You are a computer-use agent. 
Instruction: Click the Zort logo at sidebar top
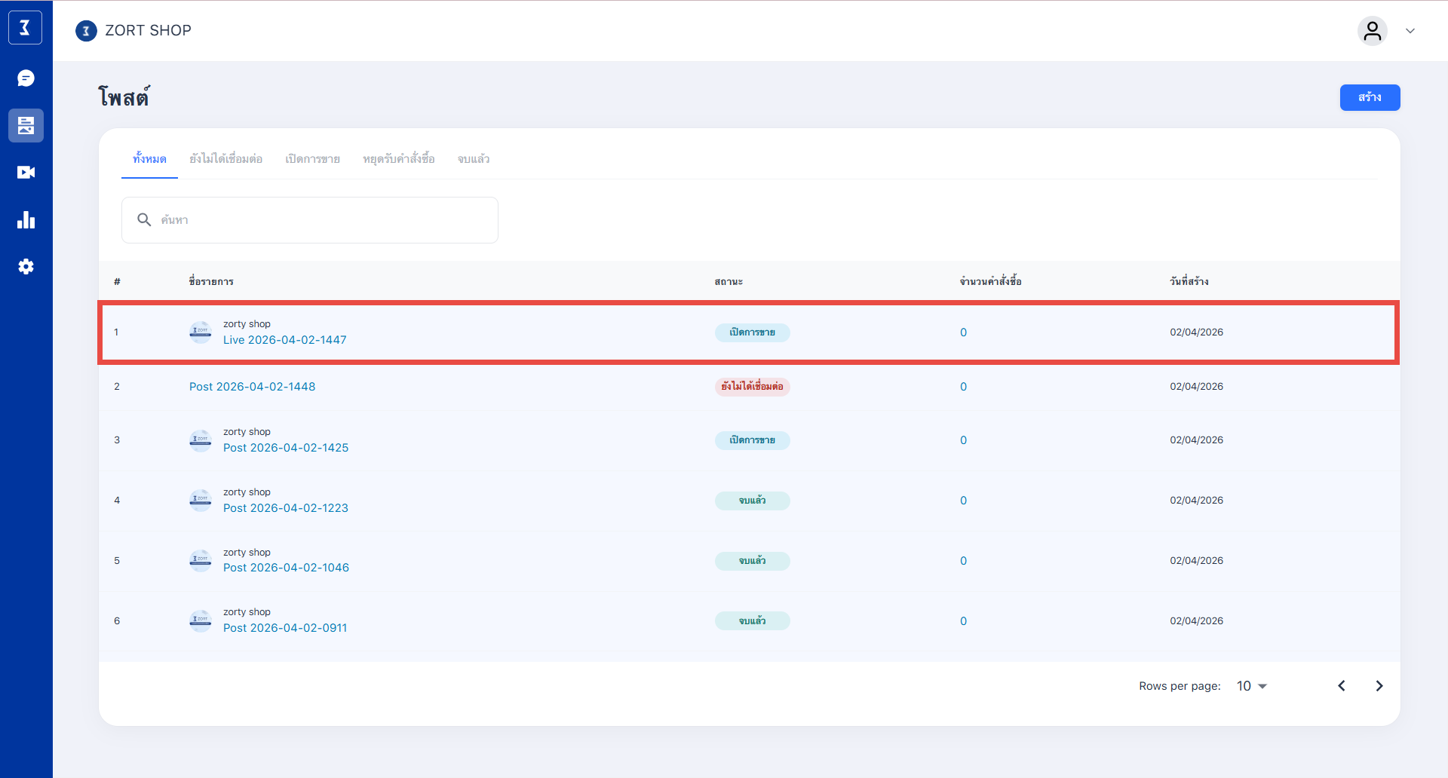(x=25, y=28)
